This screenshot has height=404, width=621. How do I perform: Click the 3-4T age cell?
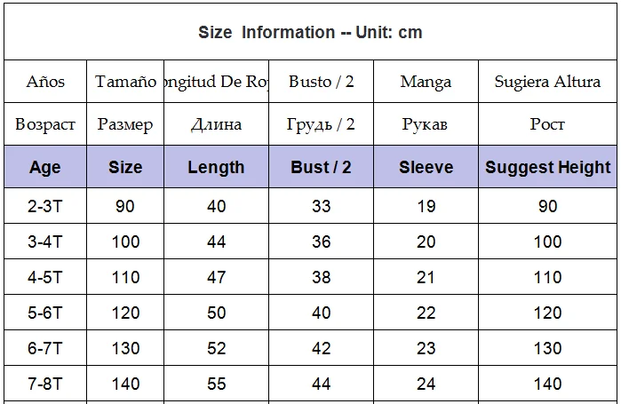point(45,242)
